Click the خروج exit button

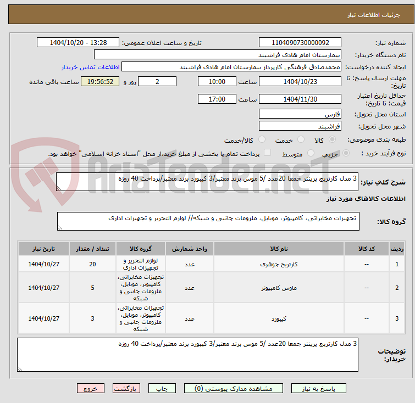91,389
